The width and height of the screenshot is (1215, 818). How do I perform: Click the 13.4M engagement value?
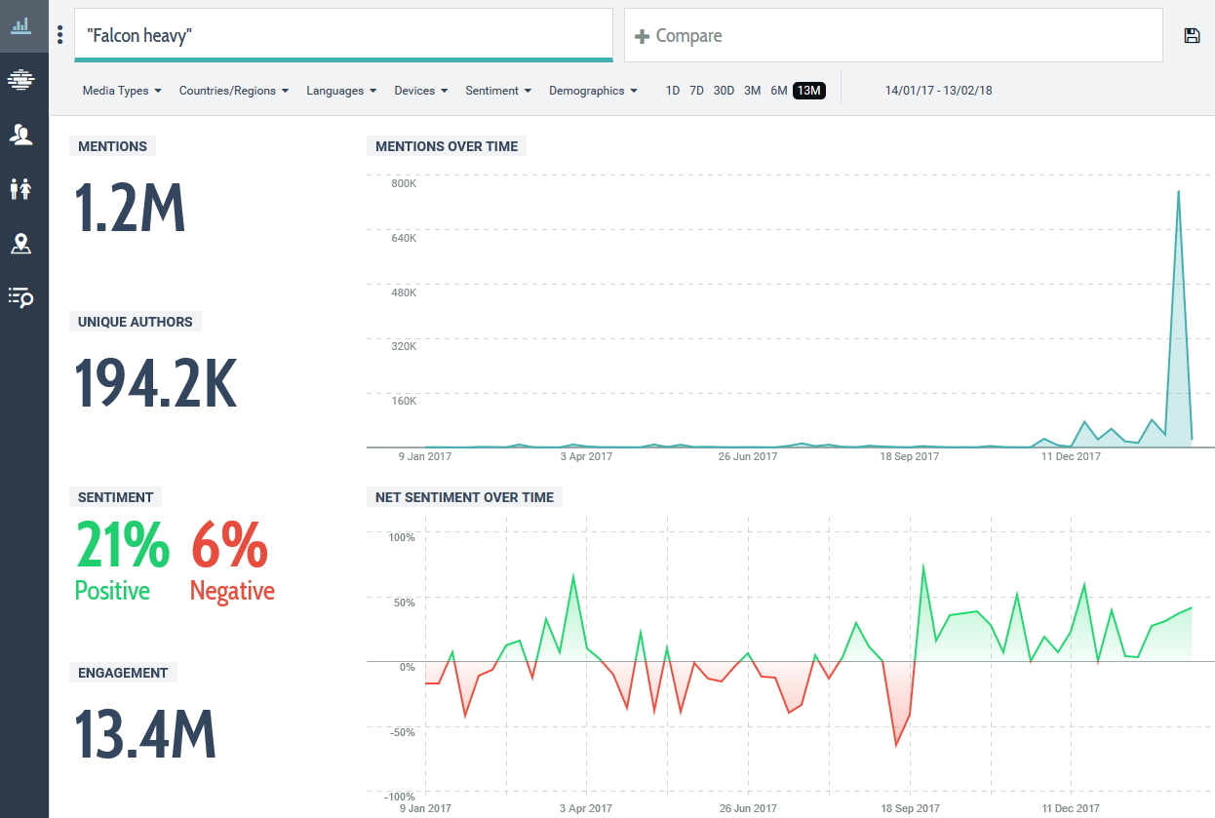pos(145,733)
